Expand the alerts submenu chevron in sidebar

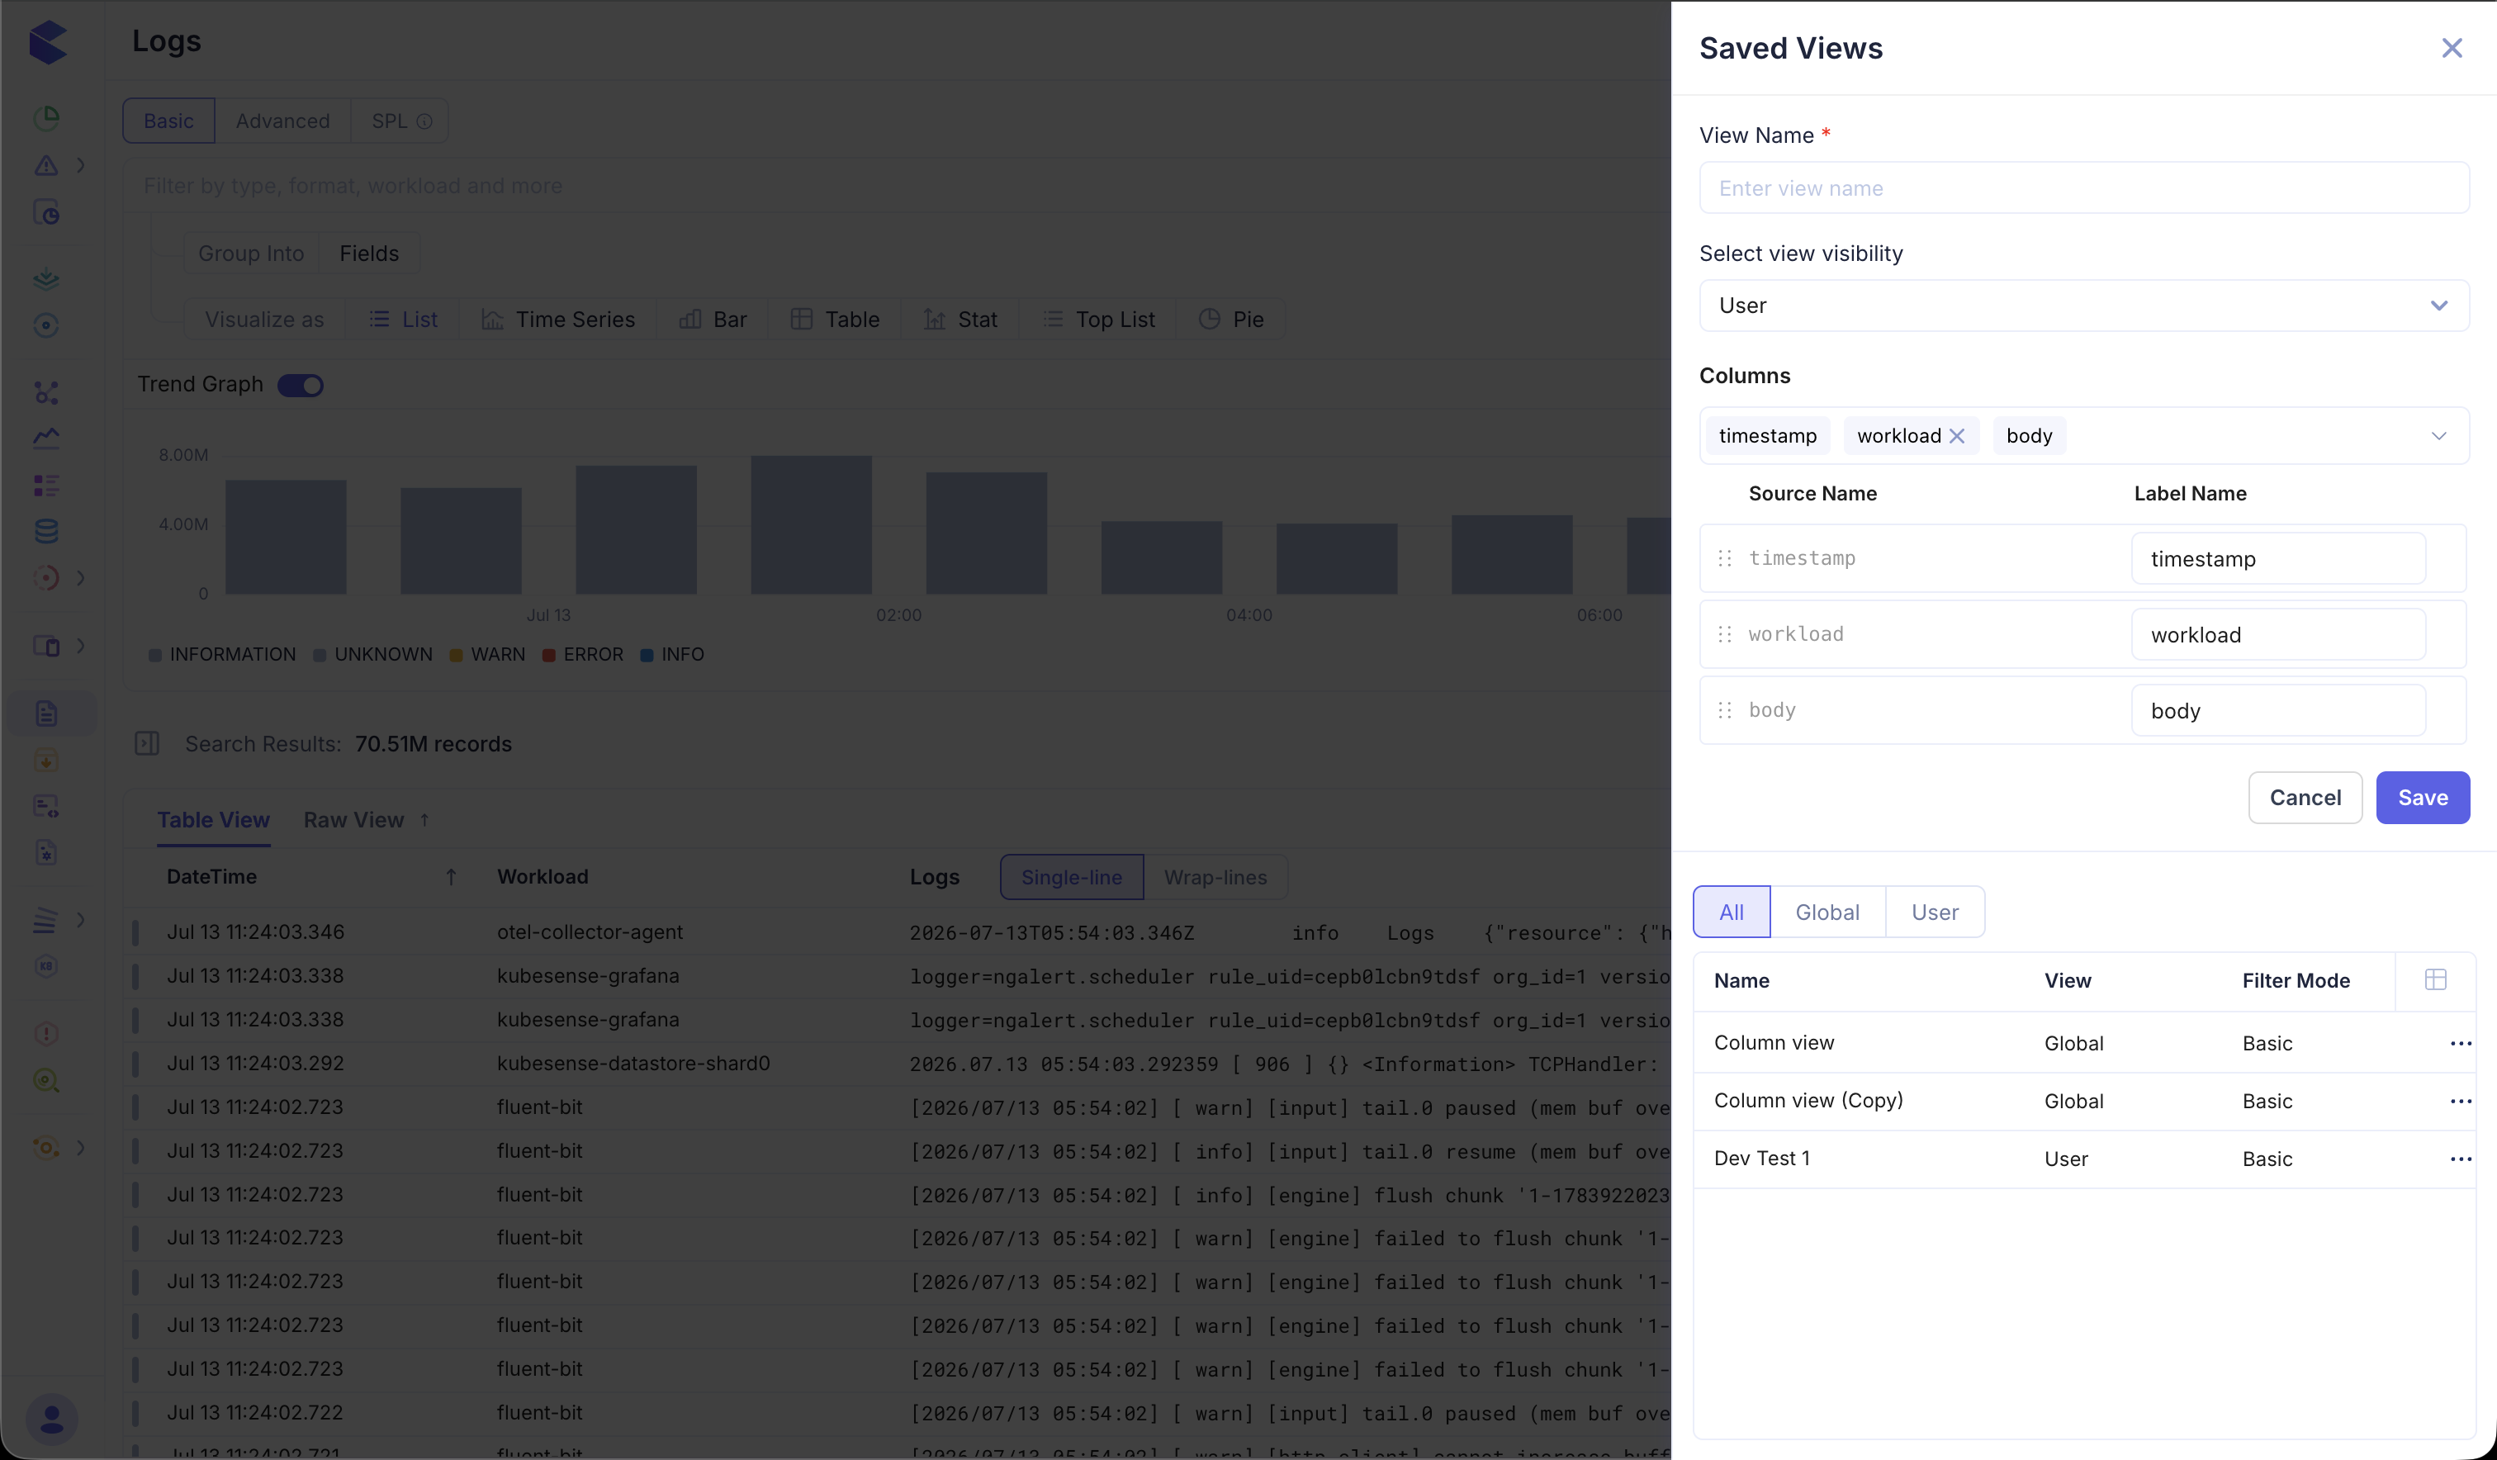tap(81, 164)
